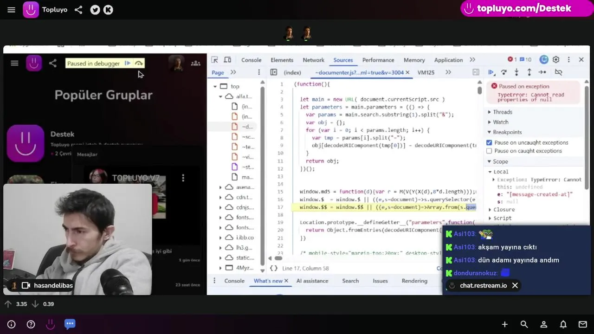
Task: Close the What's new drawer tab
Action: point(286,281)
